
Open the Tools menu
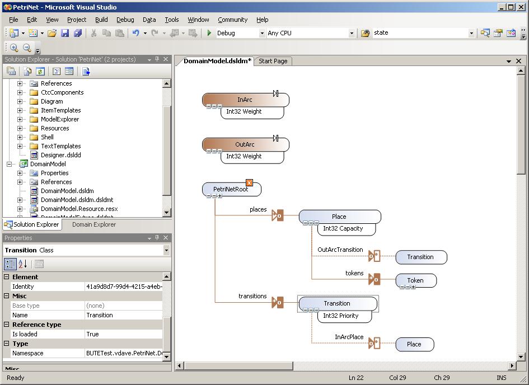click(172, 20)
